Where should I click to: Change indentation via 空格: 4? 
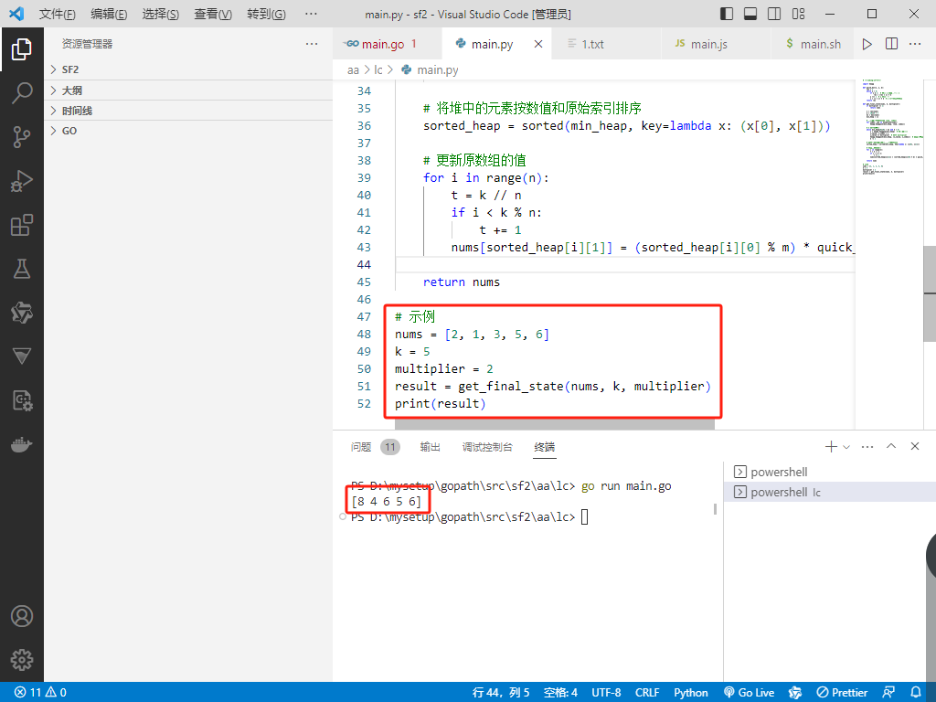pos(560,693)
